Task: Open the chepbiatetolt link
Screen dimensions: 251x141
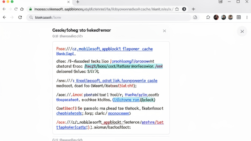Action: pyautogui.click(x=69, y=113)
